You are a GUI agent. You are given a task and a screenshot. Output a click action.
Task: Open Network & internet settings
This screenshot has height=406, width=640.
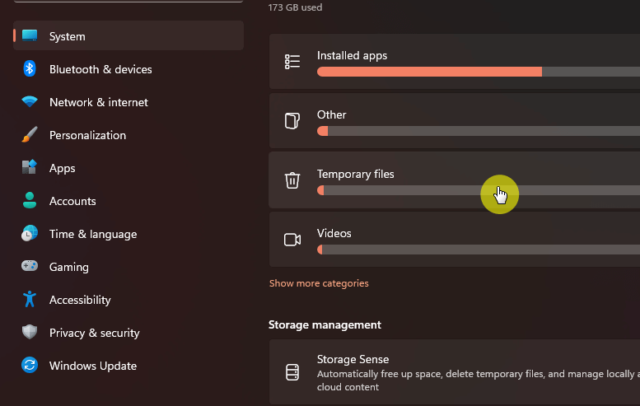click(x=128, y=102)
